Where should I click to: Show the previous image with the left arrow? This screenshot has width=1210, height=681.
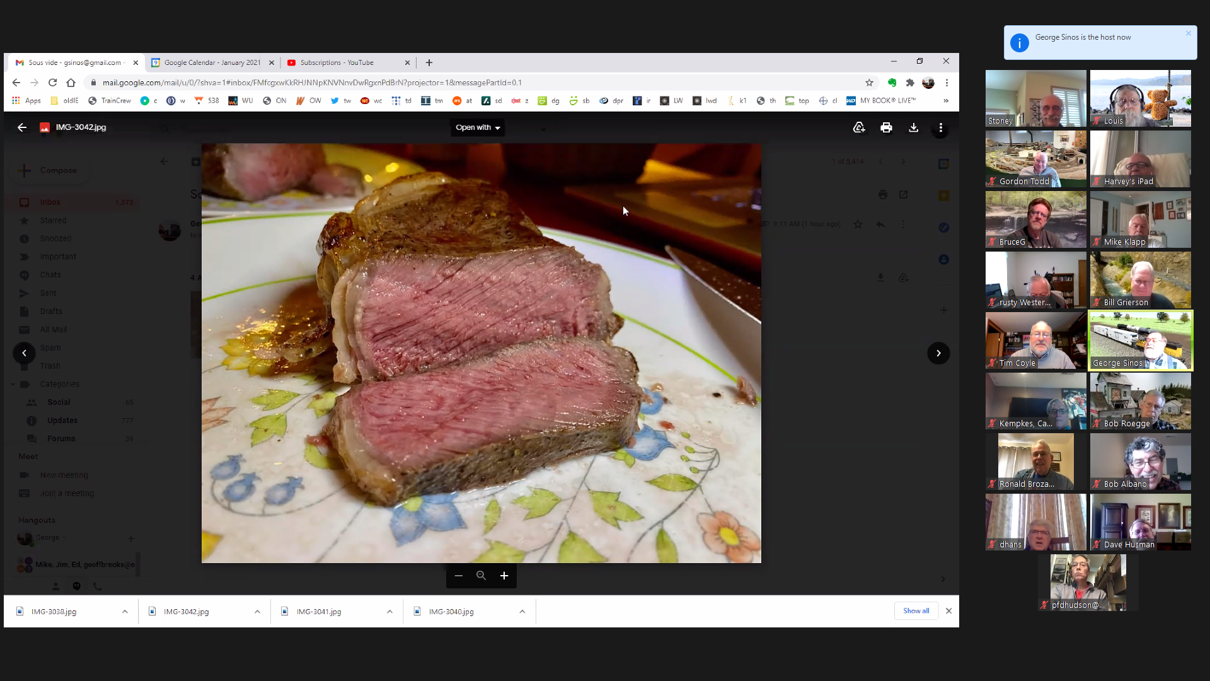pyautogui.click(x=24, y=353)
